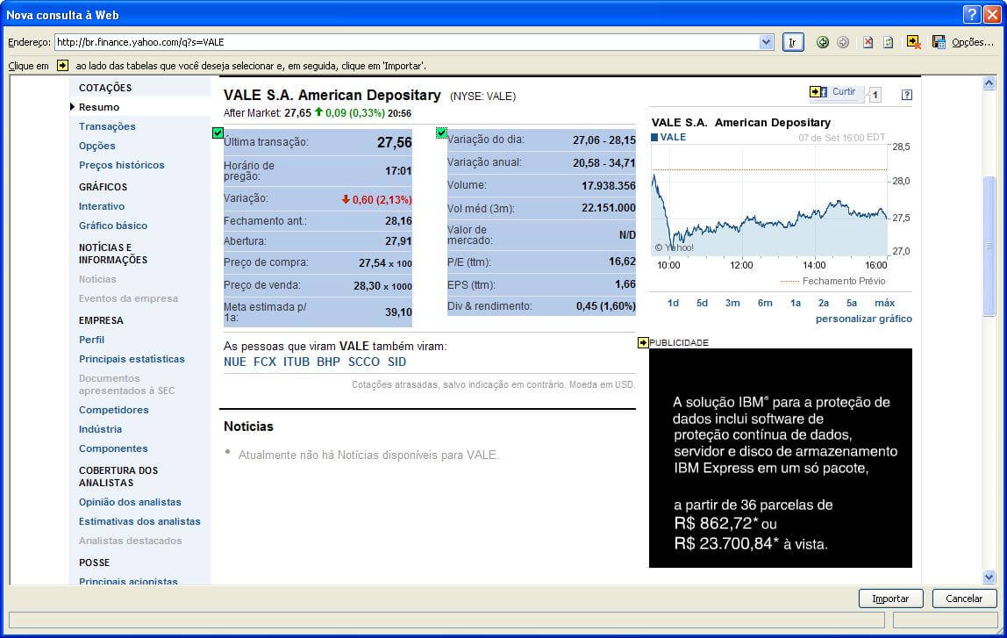Open the Competidores link
Screen dimensions: 1007x638
click(x=114, y=409)
